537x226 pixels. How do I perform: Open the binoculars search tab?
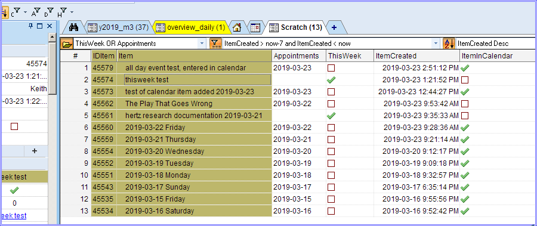[x=74, y=27]
